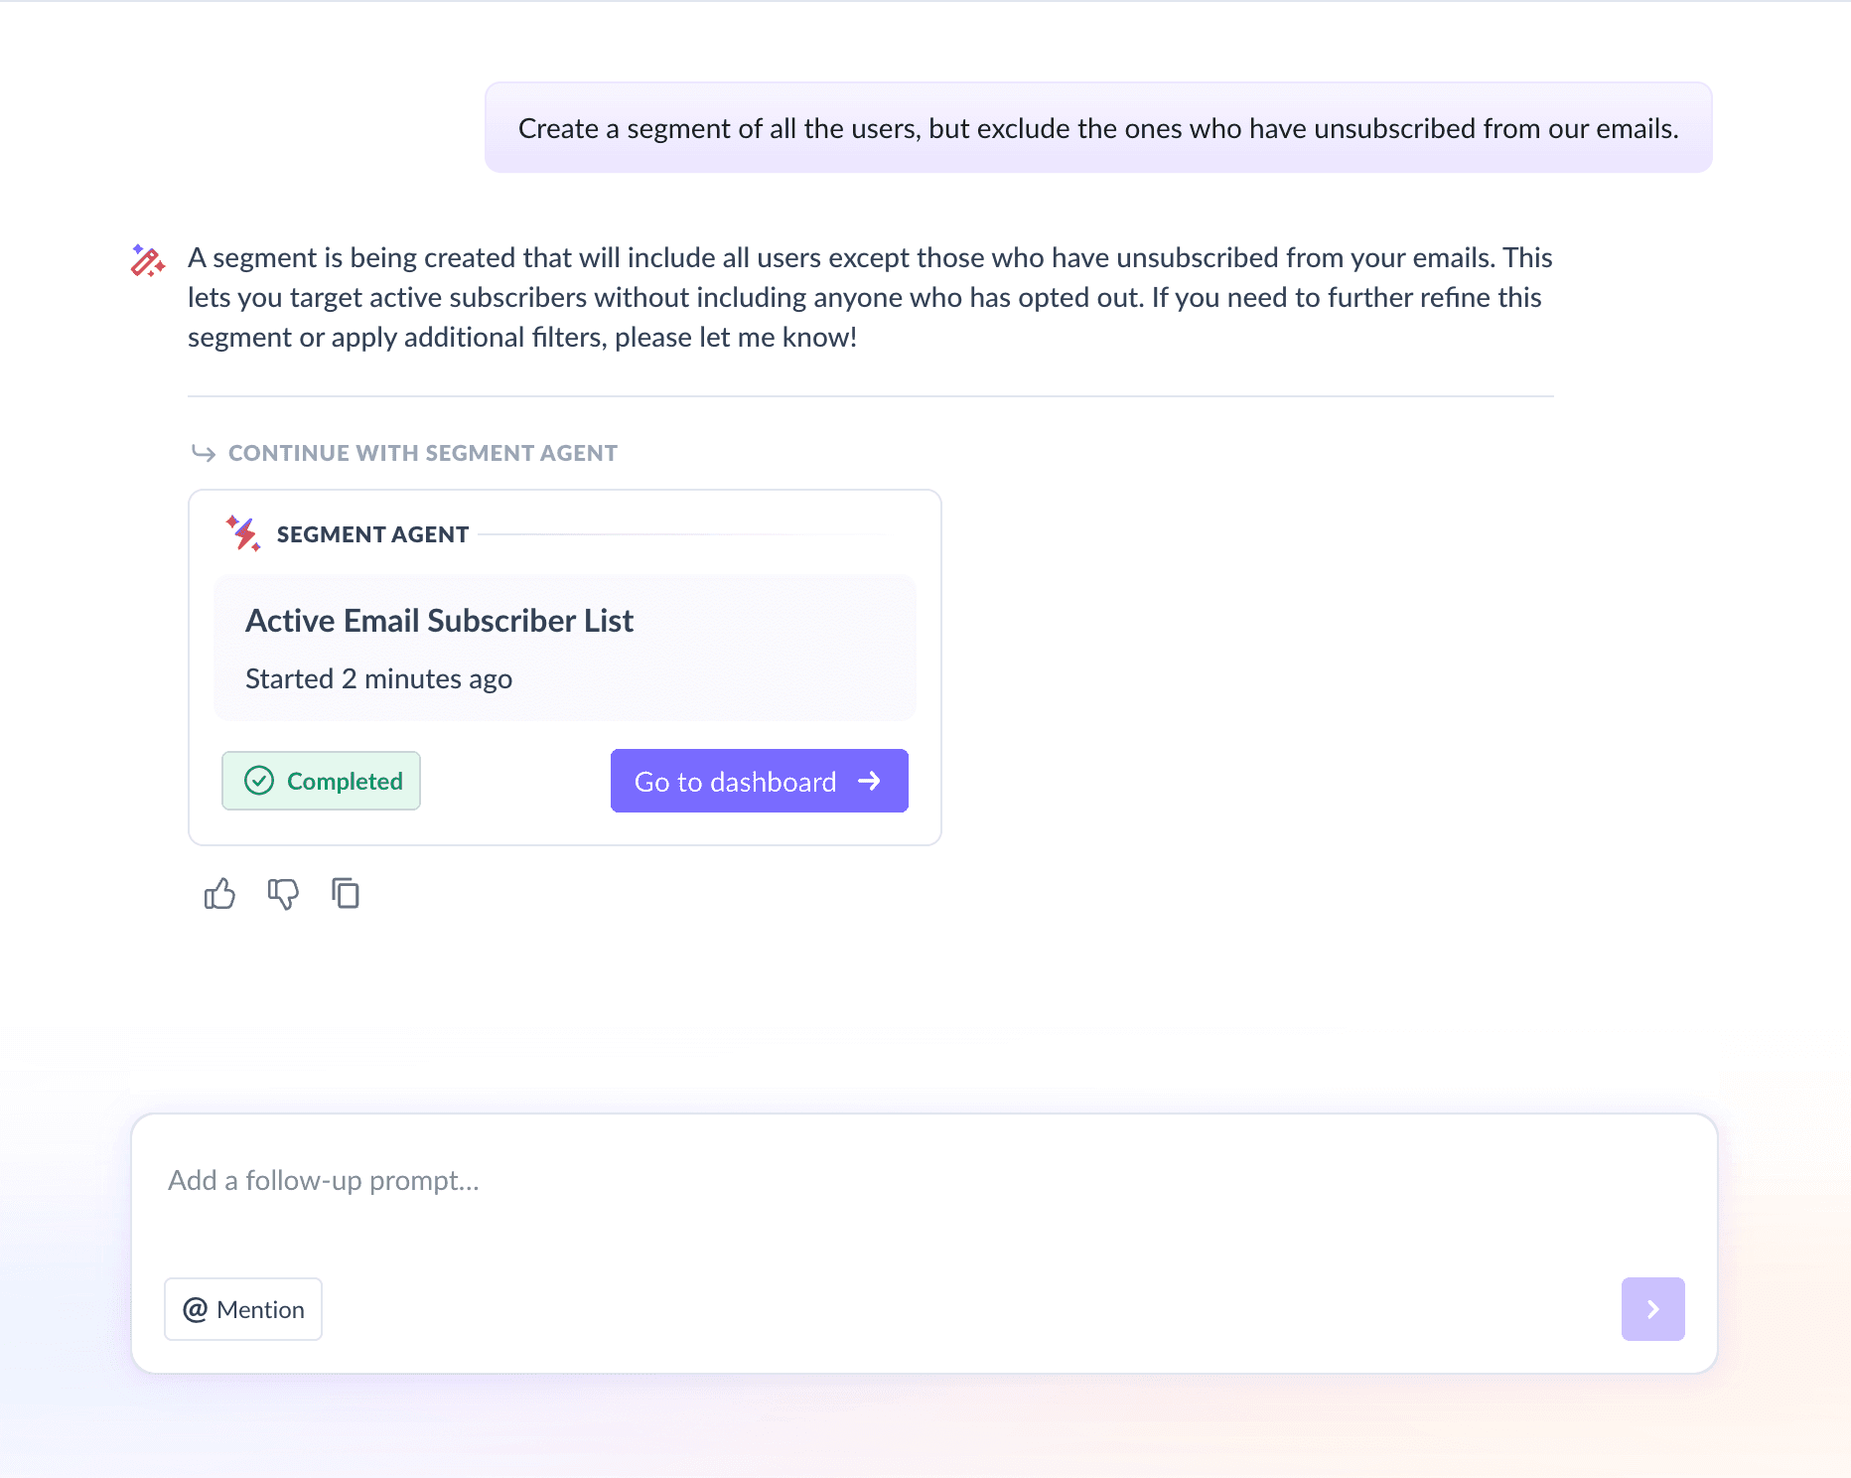Open the Mention selector
This screenshot has width=1851, height=1478.
pos(242,1309)
